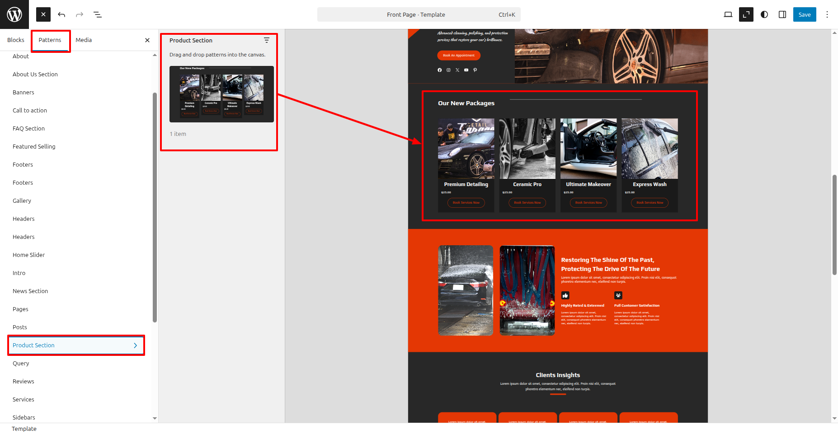Select the Our New Packages pattern thumbnail
The image size is (838, 434).
[x=221, y=94]
